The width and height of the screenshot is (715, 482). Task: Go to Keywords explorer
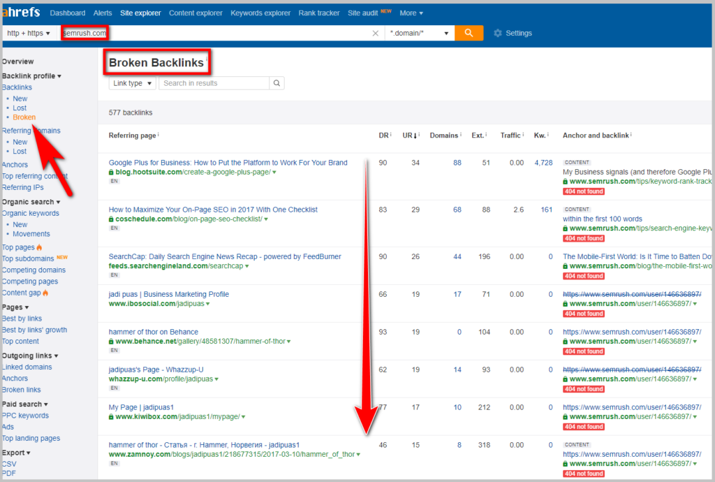[x=260, y=13]
